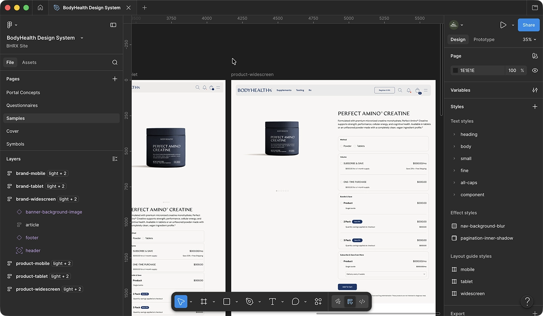
Task: Select the Pen tool
Action: (x=249, y=302)
